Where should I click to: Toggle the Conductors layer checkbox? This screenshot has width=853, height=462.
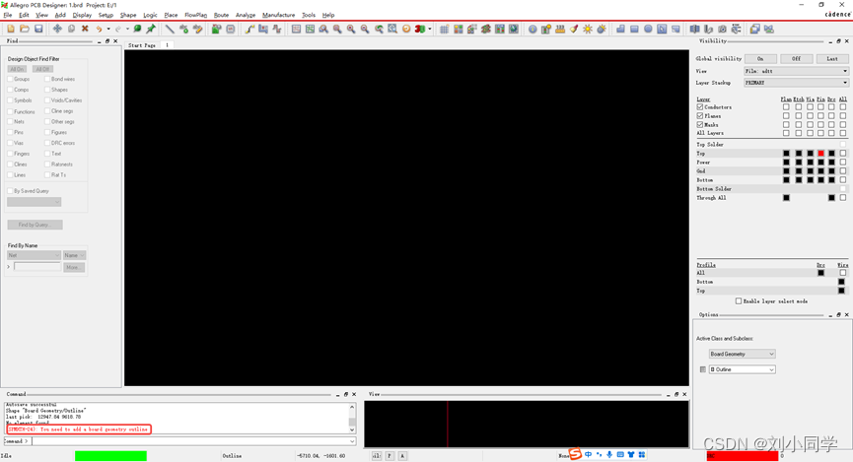[x=700, y=107]
